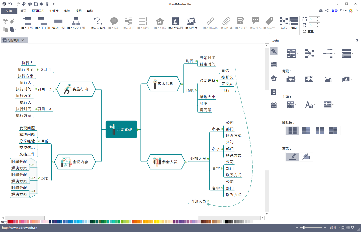The image size is (361, 232).
Task: Open the 页面样式 ribbon tab
Action: [38, 11]
